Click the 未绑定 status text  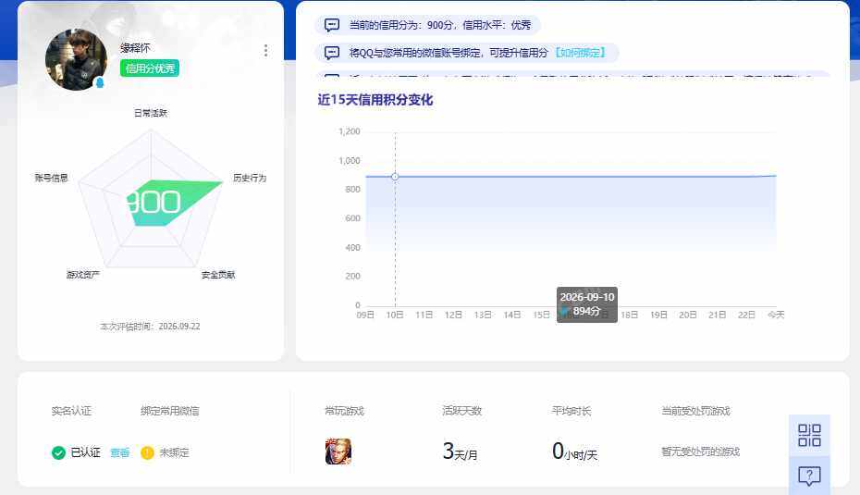174,452
